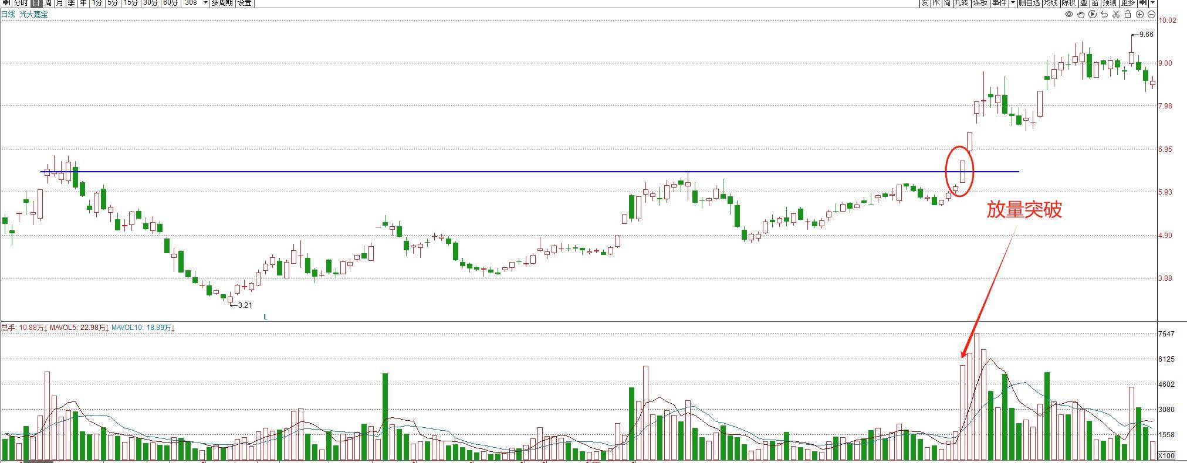Zoom out with the minus circle icon
This screenshot has height=463, width=1187.
[1151, 14]
